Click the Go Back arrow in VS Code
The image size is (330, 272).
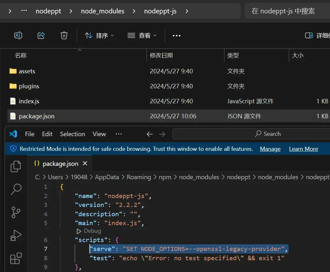click(150, 134)
